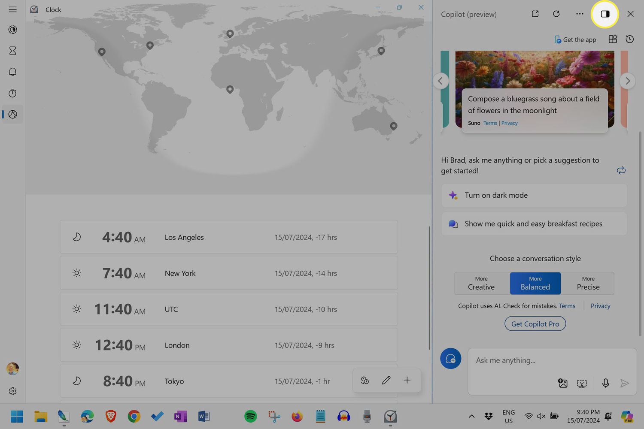The height and width of the screenshot is (429, 644).
Task: Open Copilot more options ellipsis menu
Action: [x=580, y=14]
